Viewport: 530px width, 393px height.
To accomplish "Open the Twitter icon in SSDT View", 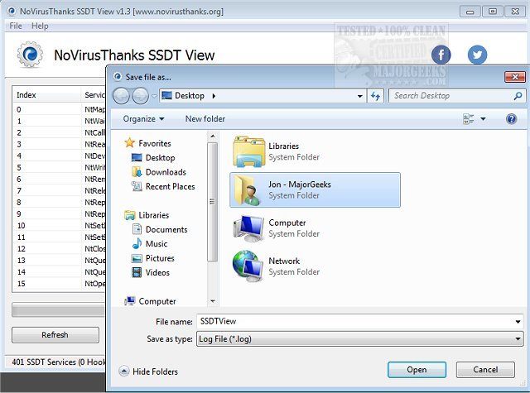I will 477,55.
